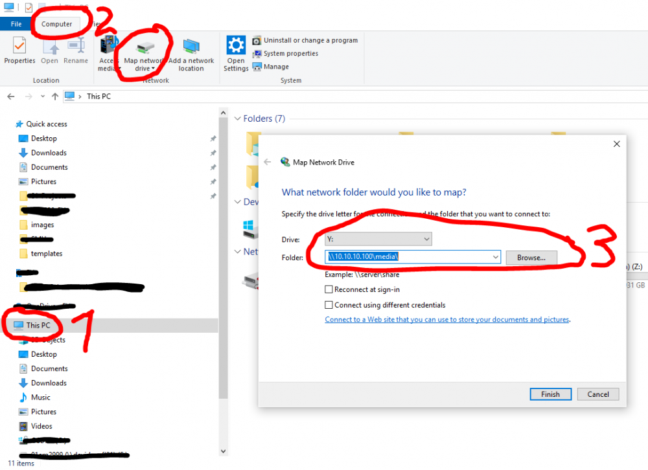
Task: Switch to the Computer ribbon tab
Action: pos(56,24)
